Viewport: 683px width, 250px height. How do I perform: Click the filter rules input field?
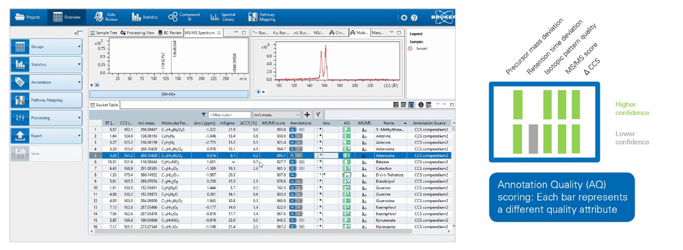pyautogui.click(x=229, y=114)
